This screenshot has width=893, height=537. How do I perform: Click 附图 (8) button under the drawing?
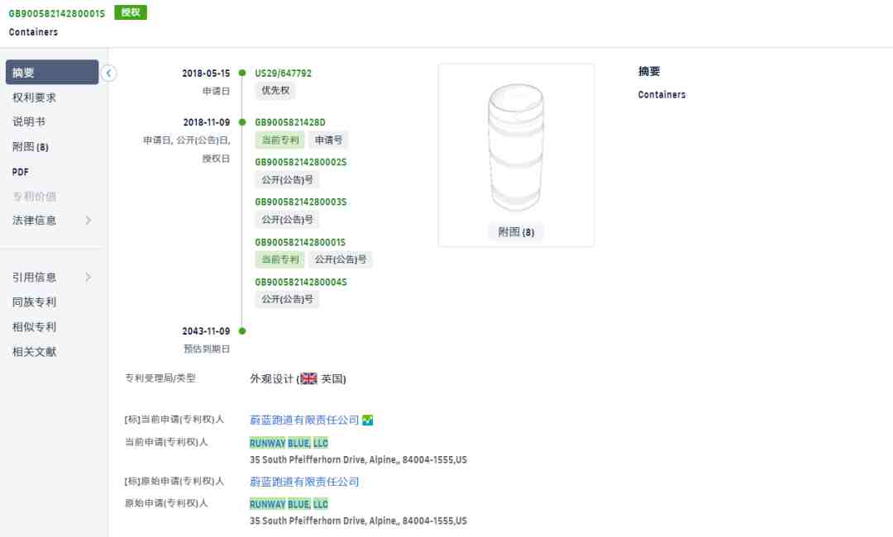point(516,232)
